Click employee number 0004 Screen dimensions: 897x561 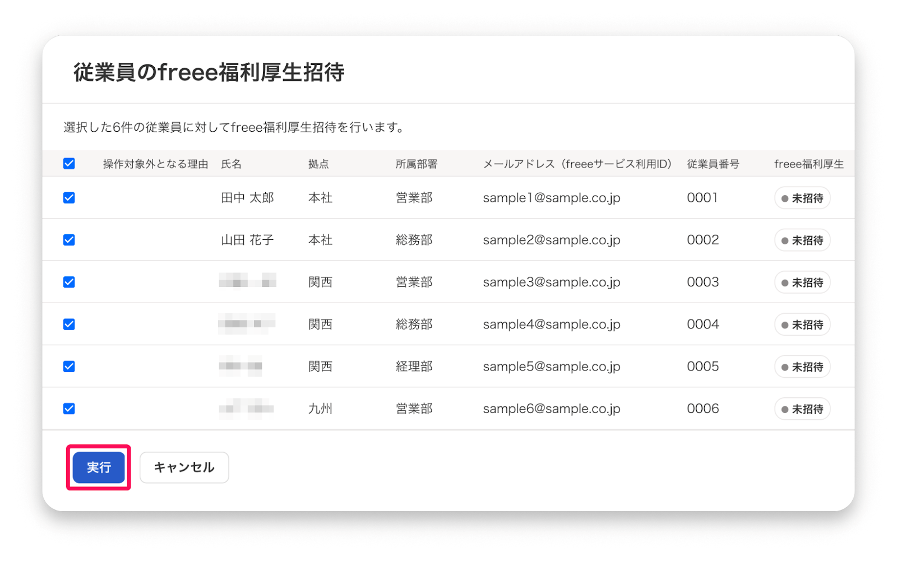point(703,324)
